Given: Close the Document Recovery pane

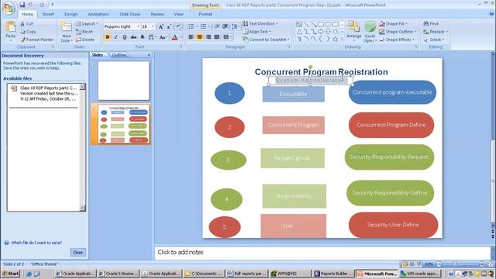Looking at the screenshot, I should tap(77, 253).
